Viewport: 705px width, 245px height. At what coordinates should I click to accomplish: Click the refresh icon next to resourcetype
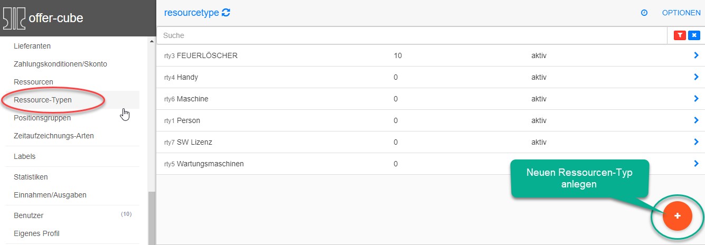(226, 13)
